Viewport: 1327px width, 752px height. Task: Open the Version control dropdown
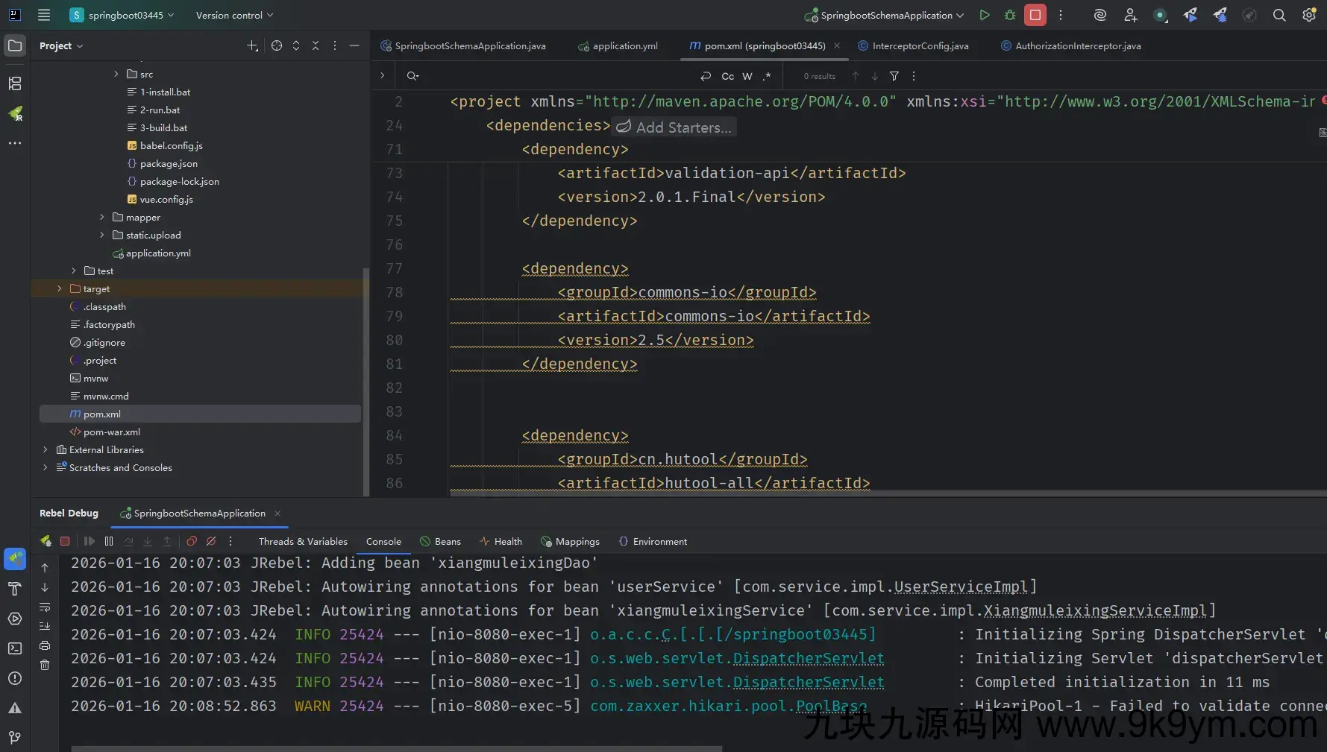pyautogui.click(x=234, y=15)
